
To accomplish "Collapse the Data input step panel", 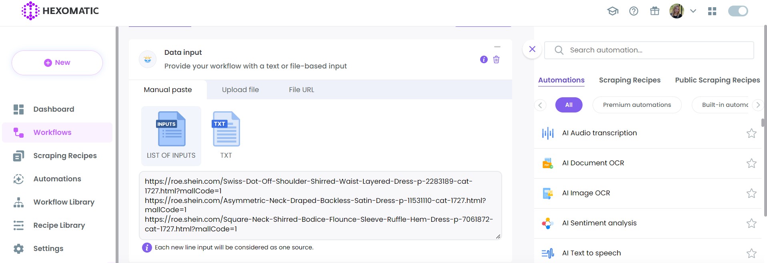I will (x=497, y=47).
